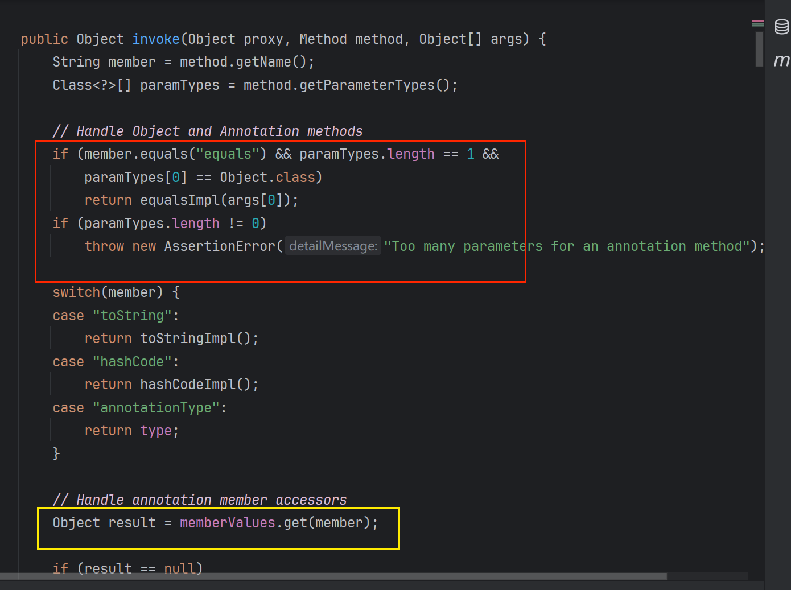
Task: Click the memberValues field reference
Action: 227,523
